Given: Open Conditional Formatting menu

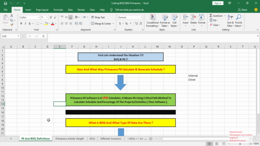Looking at the screenshot, I should point(153,21).
